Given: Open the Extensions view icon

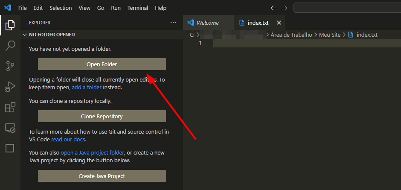Looking at the screenshot, I should coord(10,107).
